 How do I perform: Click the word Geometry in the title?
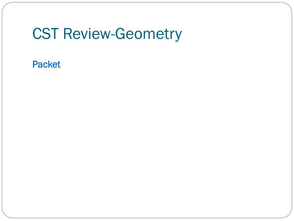[x=148, y=34]
